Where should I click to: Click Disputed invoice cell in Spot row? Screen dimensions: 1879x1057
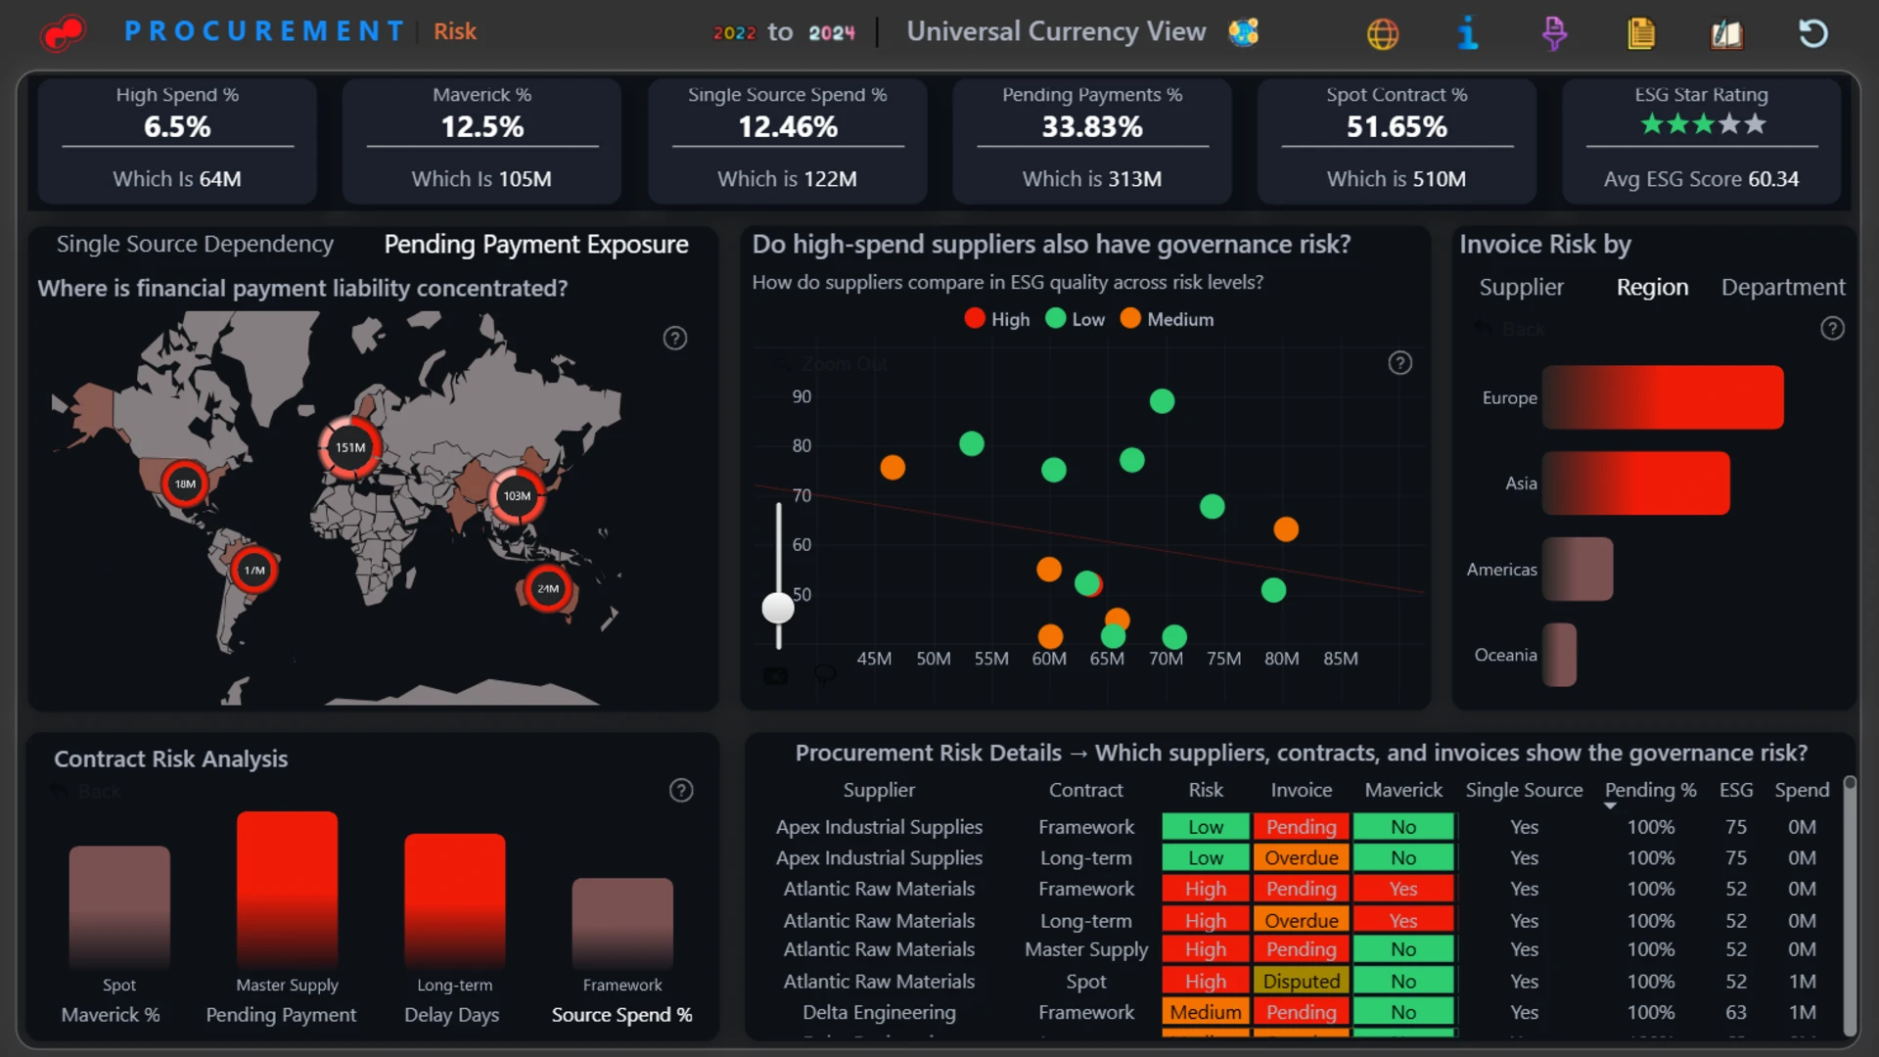(x=1301, y=981)
